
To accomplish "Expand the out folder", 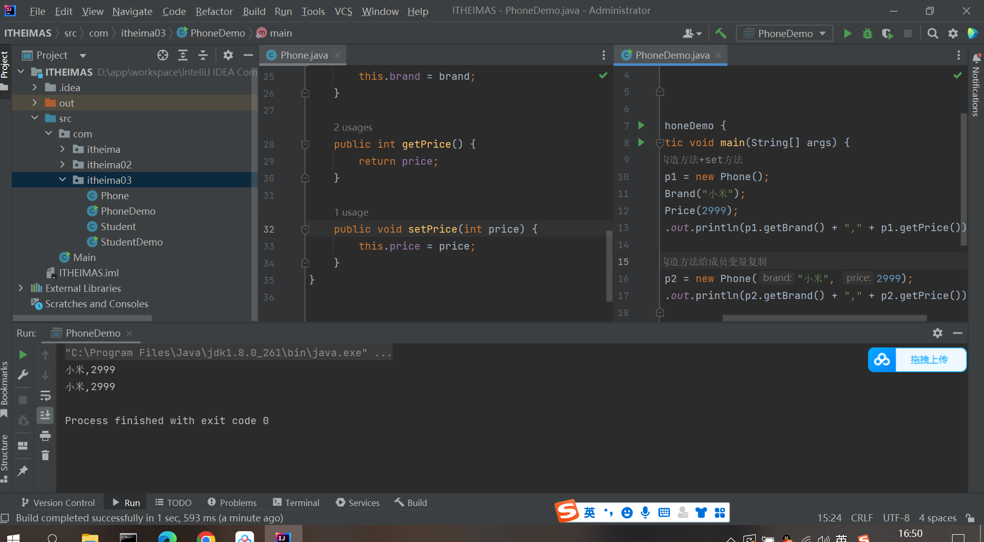I will click(x=35, y=103).
